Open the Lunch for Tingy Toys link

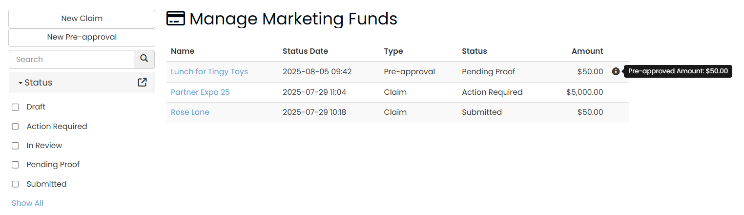click(209, 72)
